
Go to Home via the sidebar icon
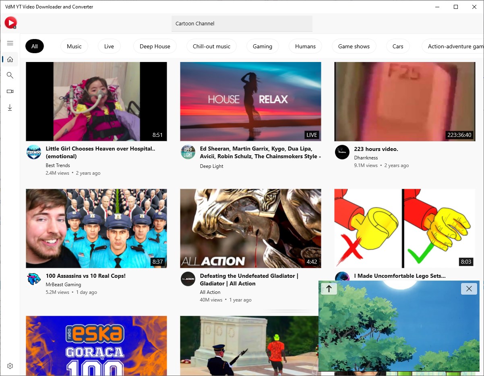click(10, 59)
